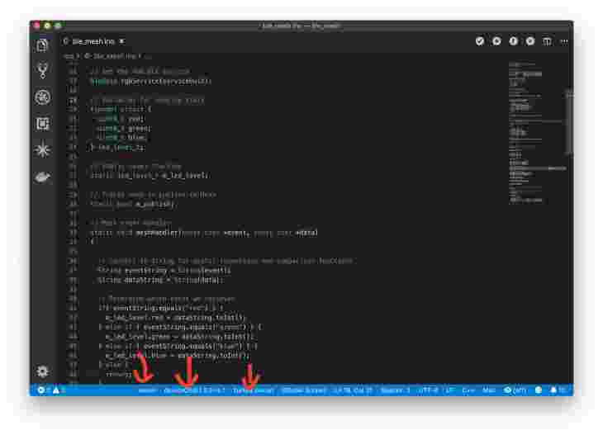Open the Extensions view
This screenshot has width=603, height=435.
[x=42, y=123]
